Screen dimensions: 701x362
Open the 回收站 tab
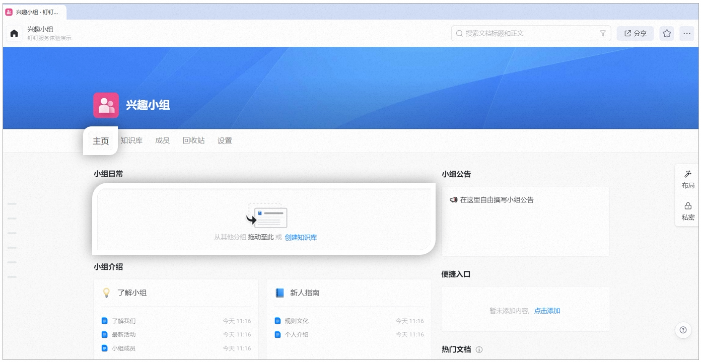(x=193, y=140)
